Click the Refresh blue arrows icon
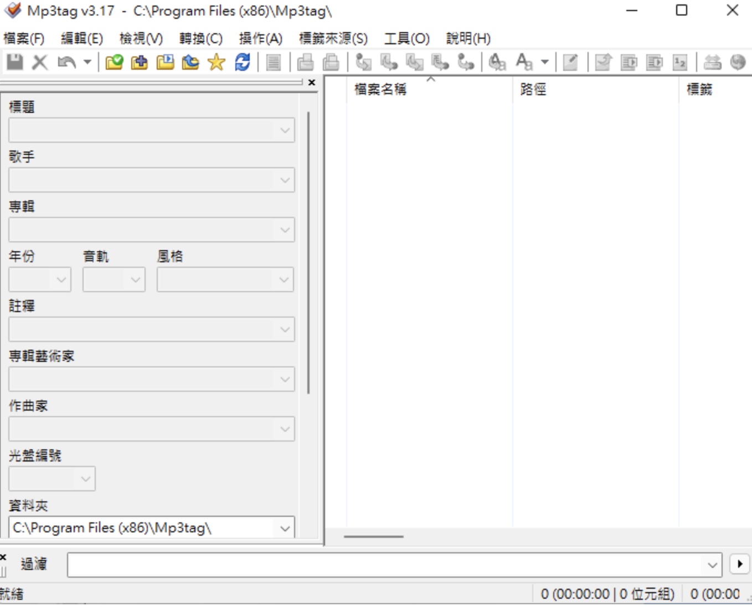The width and height of the screenshot is (752, 612). 243,62
